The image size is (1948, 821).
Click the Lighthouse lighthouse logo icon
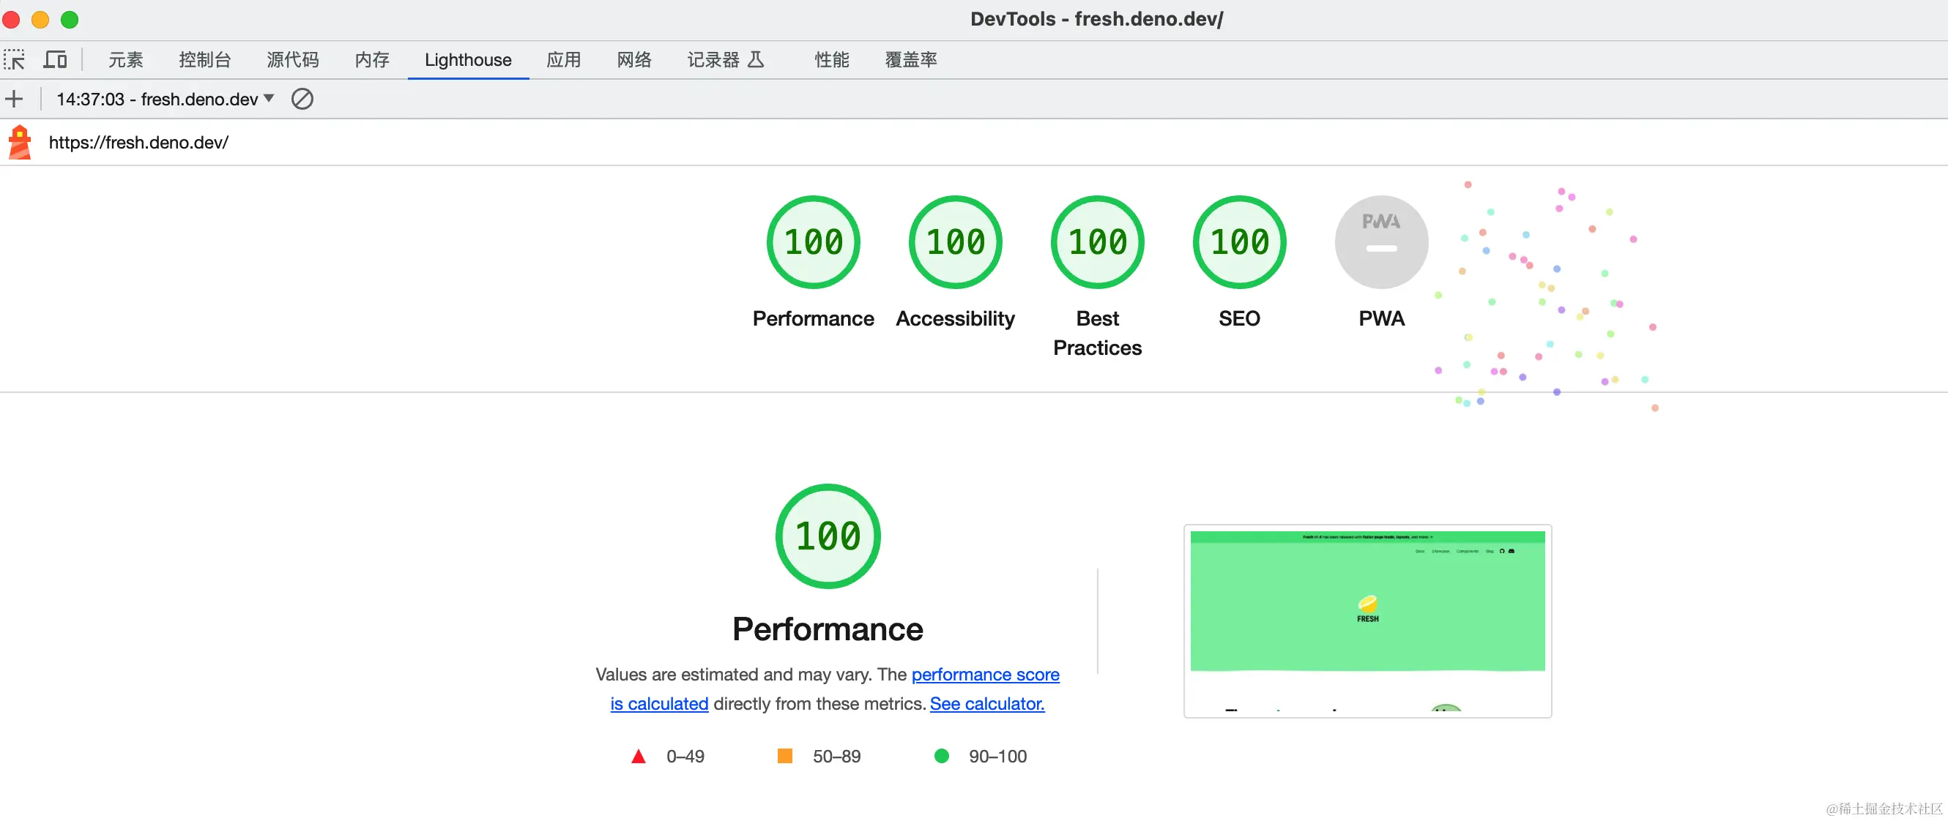(x=20, y=142)
